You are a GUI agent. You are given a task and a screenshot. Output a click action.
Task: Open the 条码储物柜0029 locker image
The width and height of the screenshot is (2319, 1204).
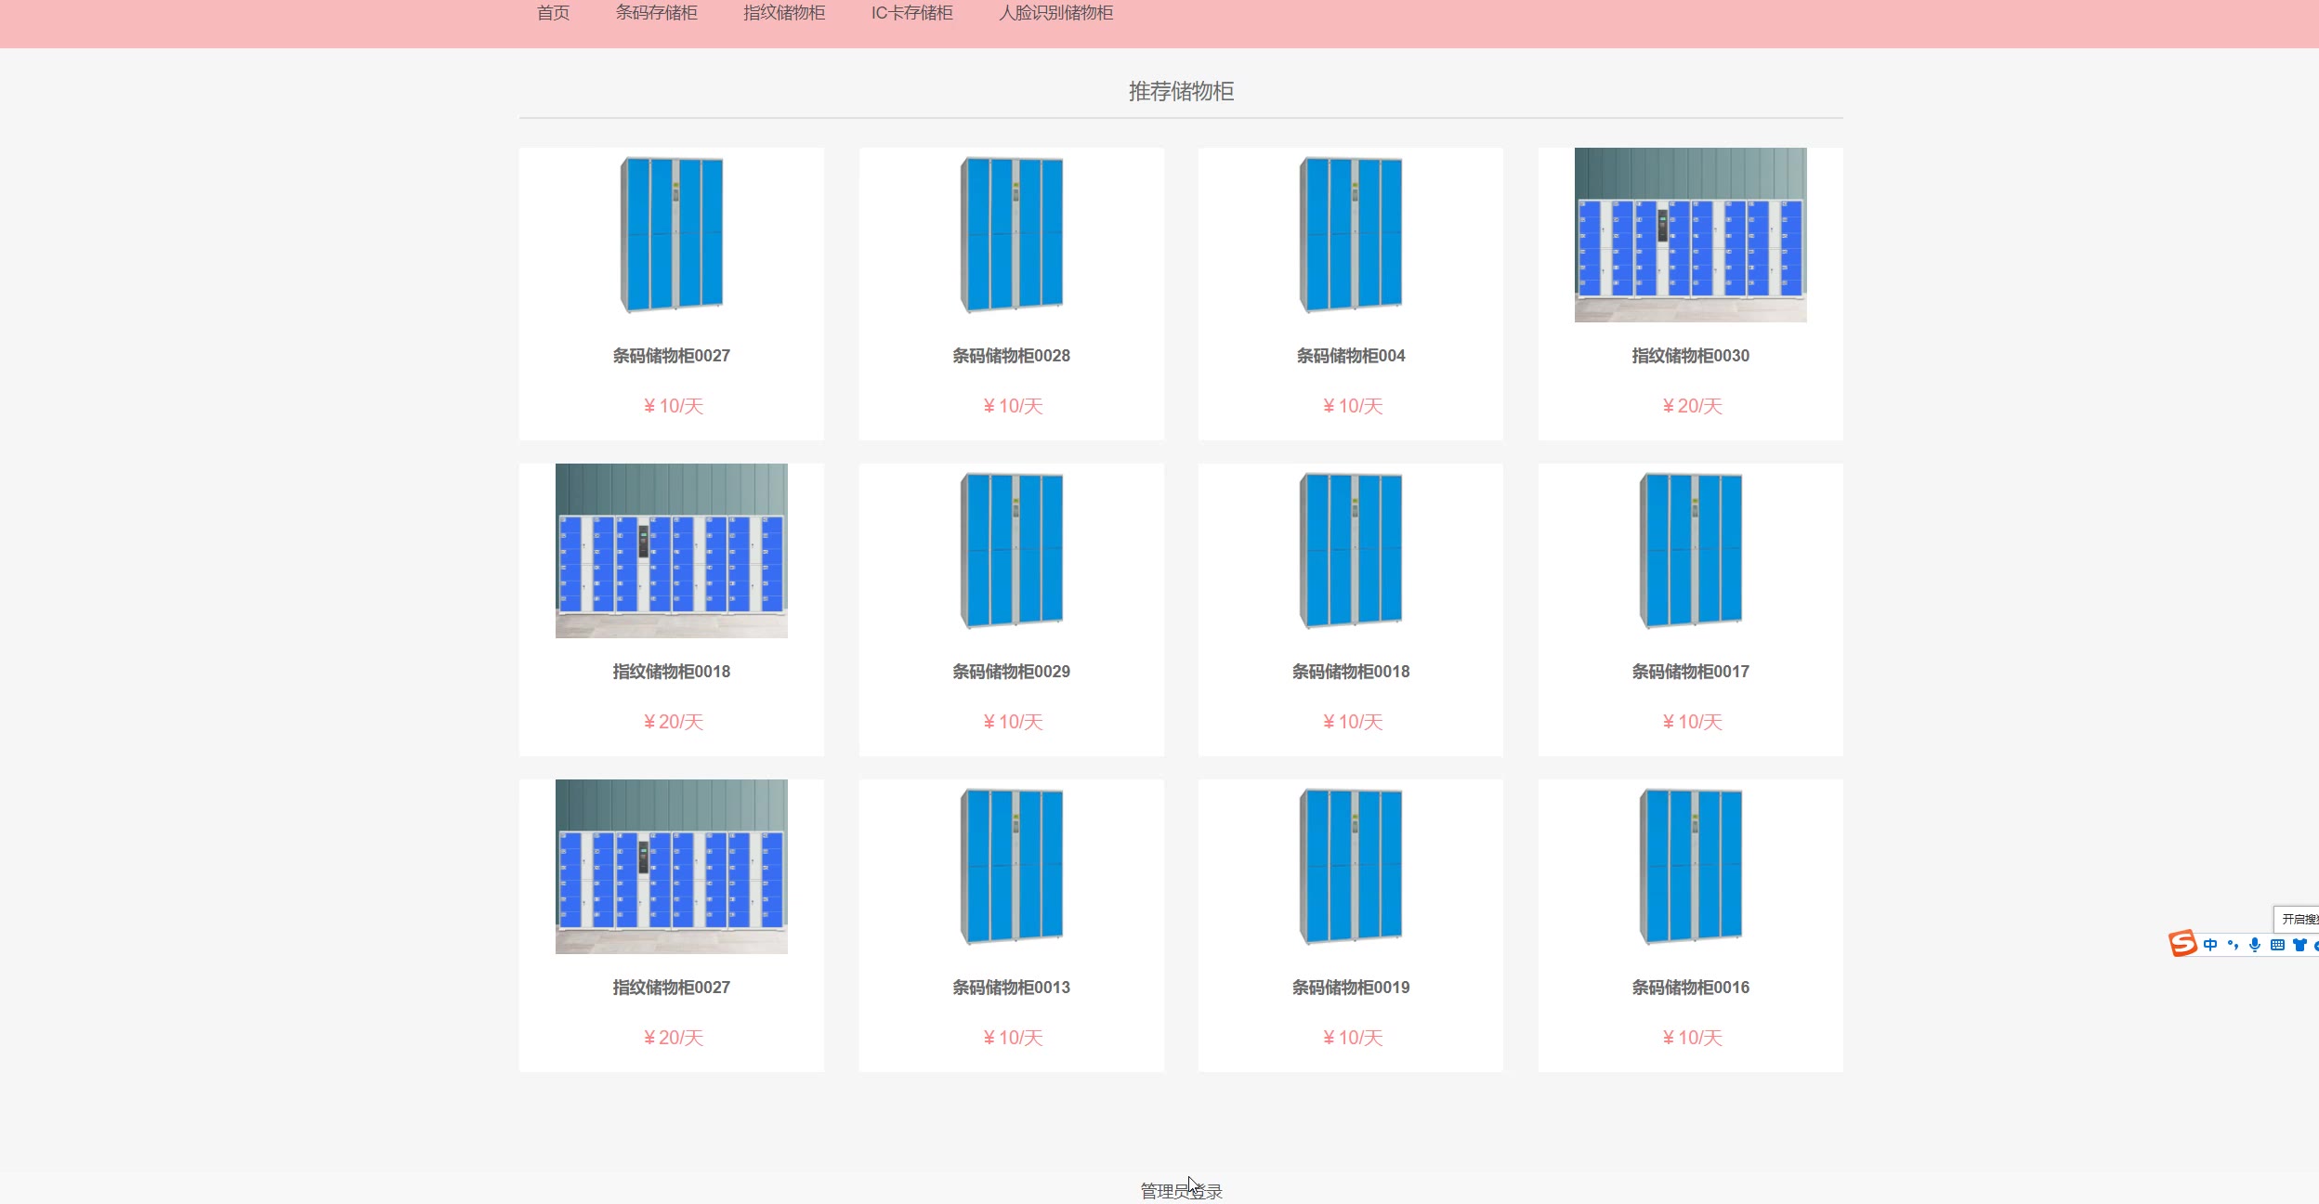point(1011,551)
